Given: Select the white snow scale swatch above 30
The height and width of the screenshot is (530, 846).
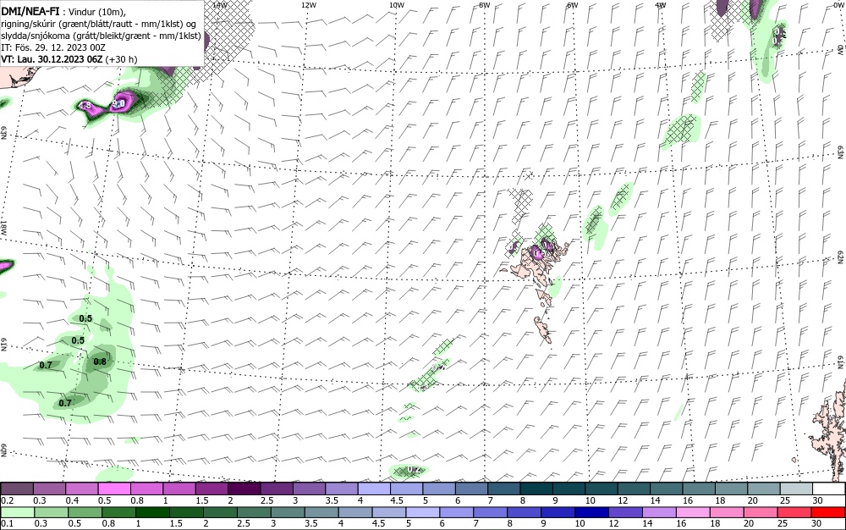Looking at the screenshot, I should click(829, 489).
